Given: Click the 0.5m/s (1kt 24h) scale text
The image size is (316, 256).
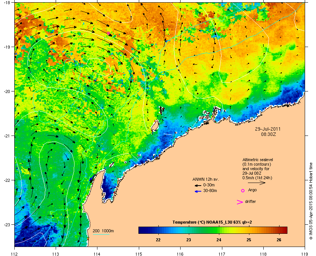Looking at the screenshot, I should [257, 178].
